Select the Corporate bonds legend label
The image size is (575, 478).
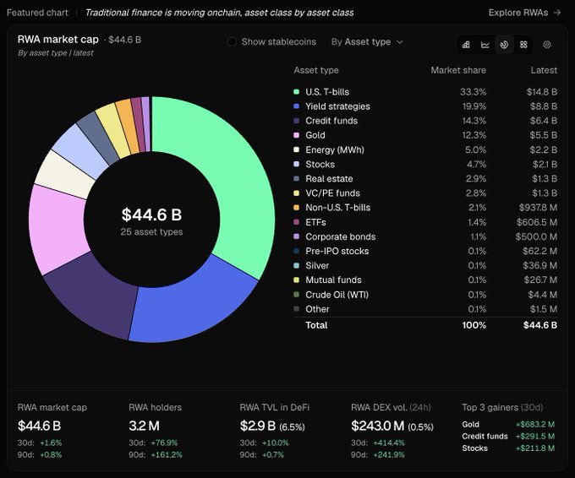tap(341, 236)
